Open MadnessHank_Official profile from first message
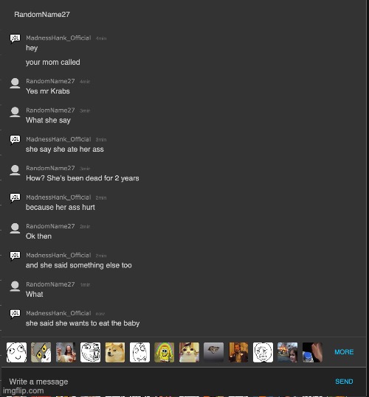The height and width of the screenshot is (397, 369). point(58,38)
